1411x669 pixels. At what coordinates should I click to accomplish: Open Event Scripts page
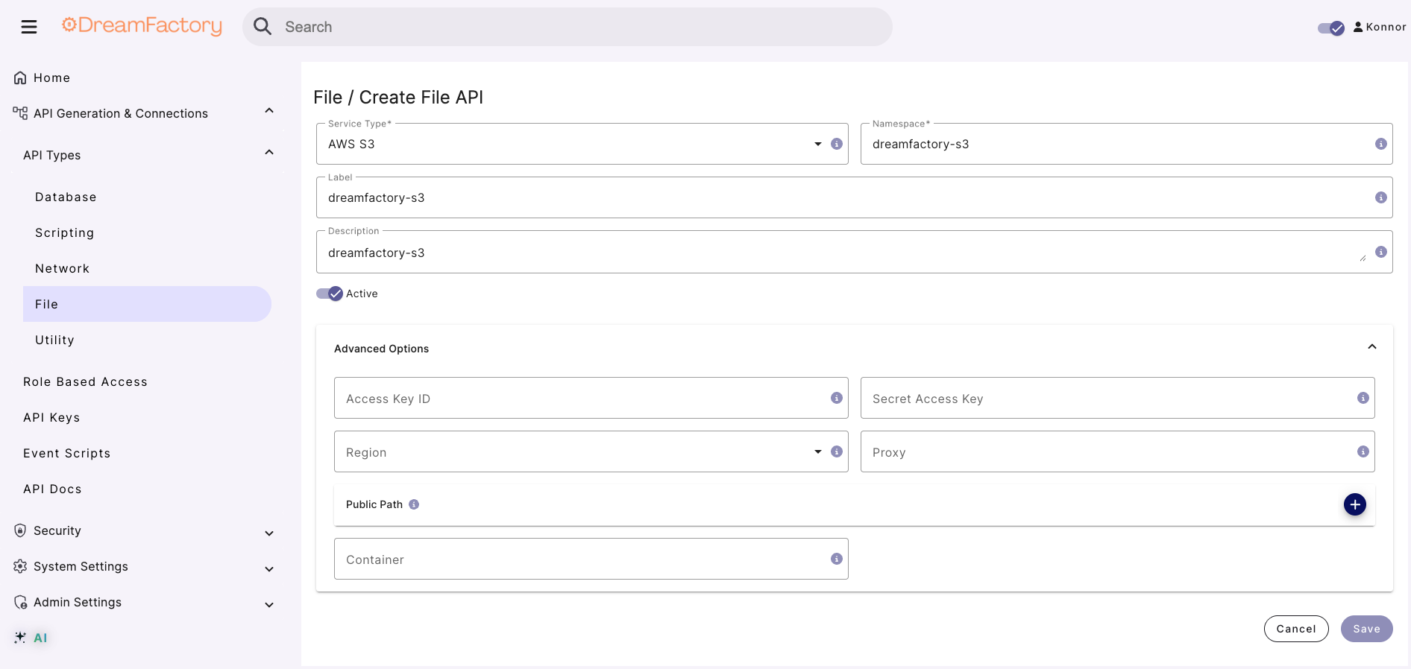(66, 453)
